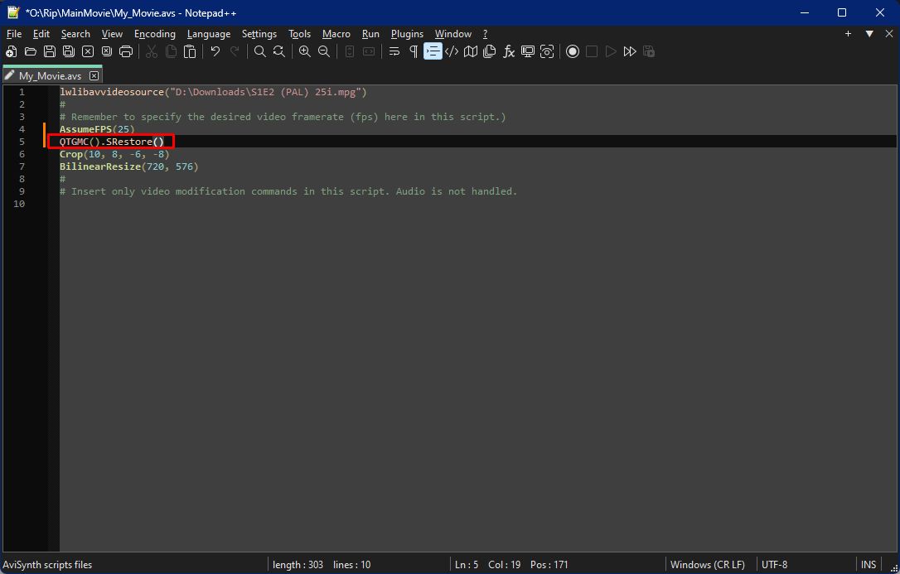Create a new file with toolbar icon
Image resolution: width=900 pixels, height=574 pixels.
pos(12,51)
